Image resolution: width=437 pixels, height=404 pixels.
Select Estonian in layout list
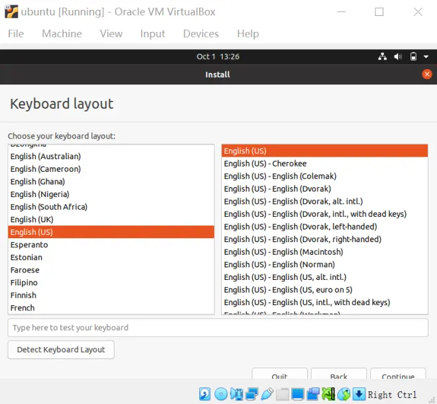click(111, 257)
